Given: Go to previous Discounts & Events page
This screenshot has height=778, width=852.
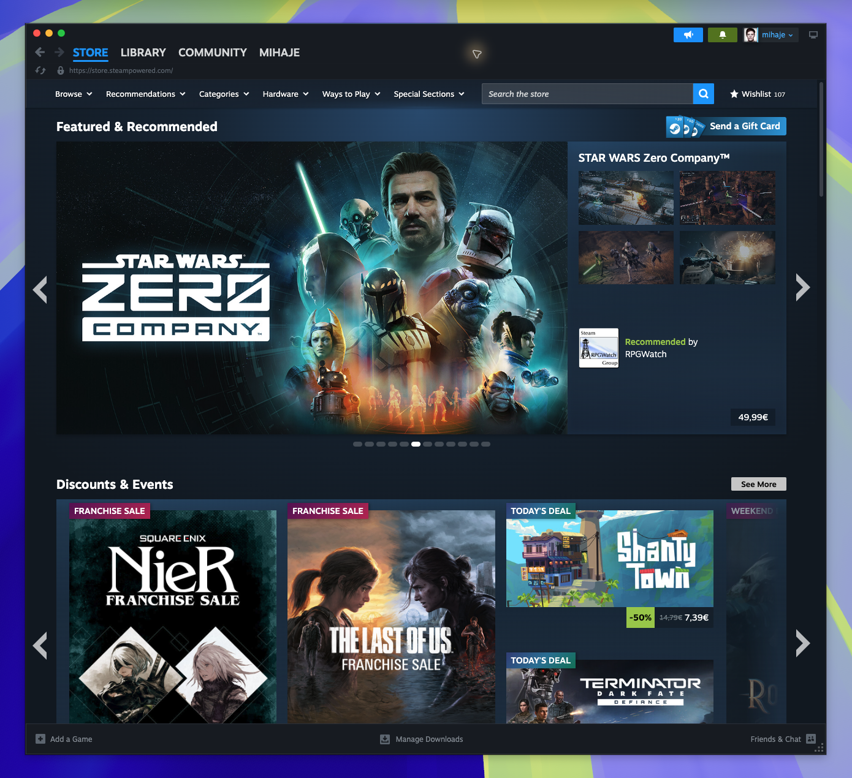Looking at the screenshot, I should [x=40, y=645].
